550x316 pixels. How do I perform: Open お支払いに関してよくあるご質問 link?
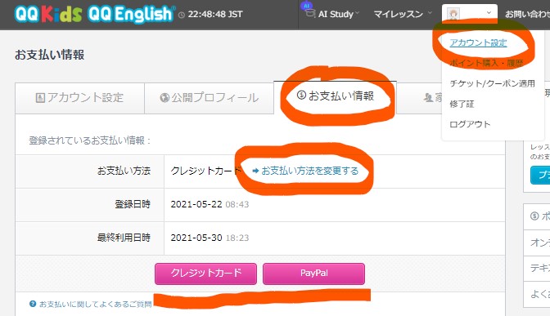(x=96, y=304)
